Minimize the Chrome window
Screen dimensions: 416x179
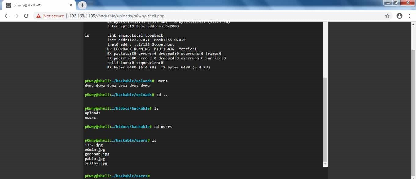pyautogui.click(x=388, y=3)
